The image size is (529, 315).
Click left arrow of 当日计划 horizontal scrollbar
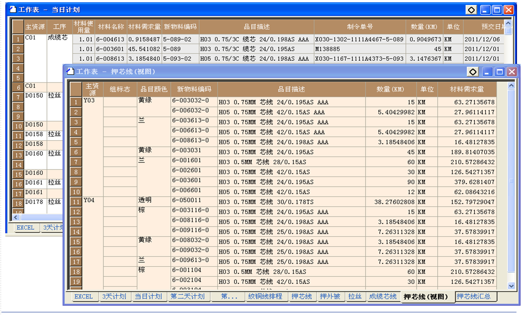click(16, 217)
